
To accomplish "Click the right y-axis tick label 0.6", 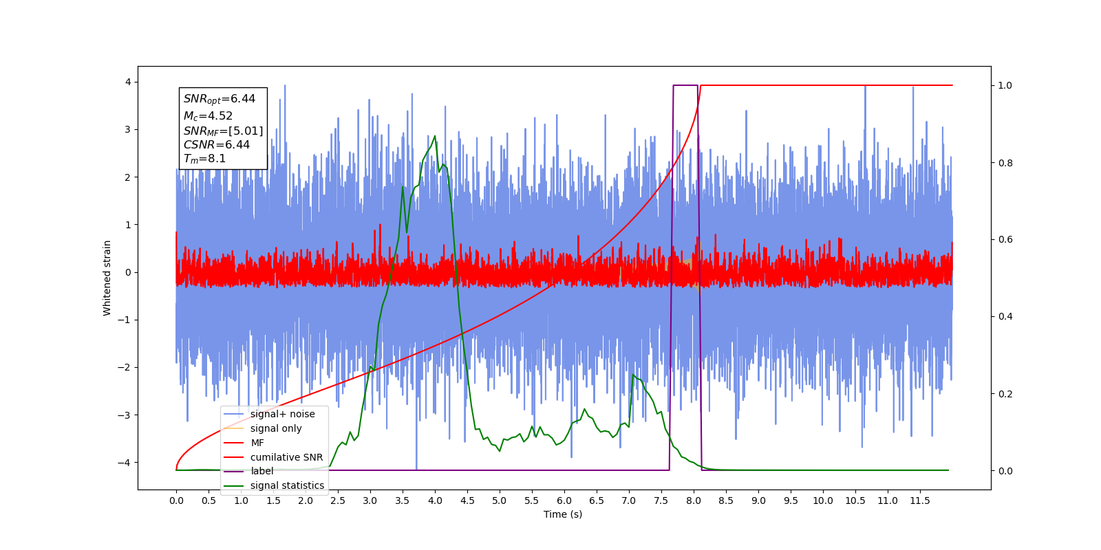I will coord(1005,240).
